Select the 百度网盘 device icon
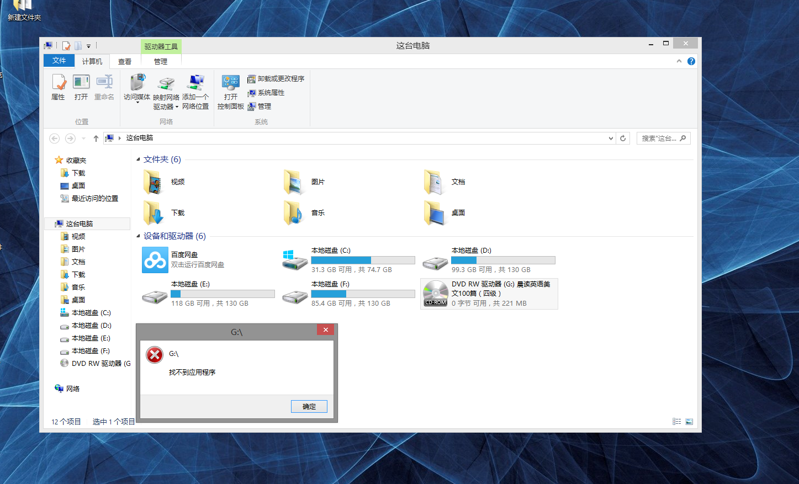The width and height of the screenshot is (799, 484). click(x=155, y=260)
